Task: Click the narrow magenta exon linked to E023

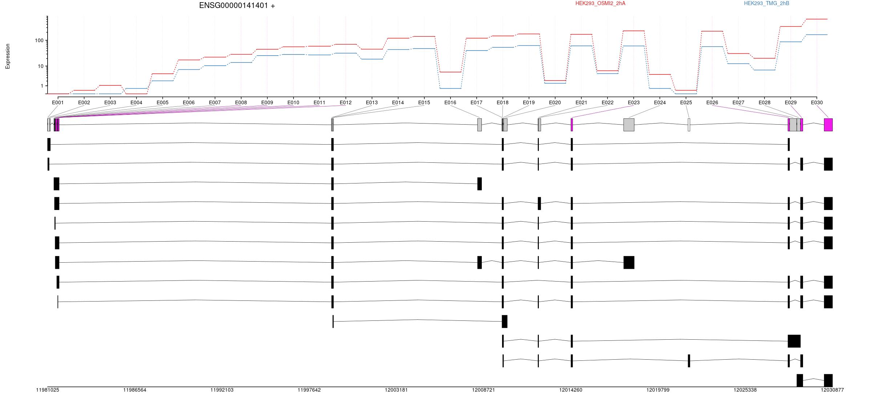Action: (x=572, y=125)
